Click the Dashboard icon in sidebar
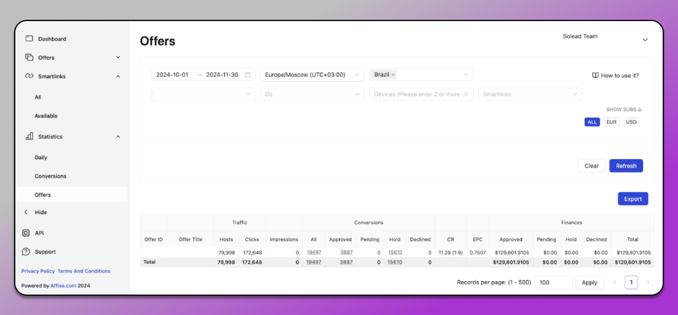 pos(28,39)
